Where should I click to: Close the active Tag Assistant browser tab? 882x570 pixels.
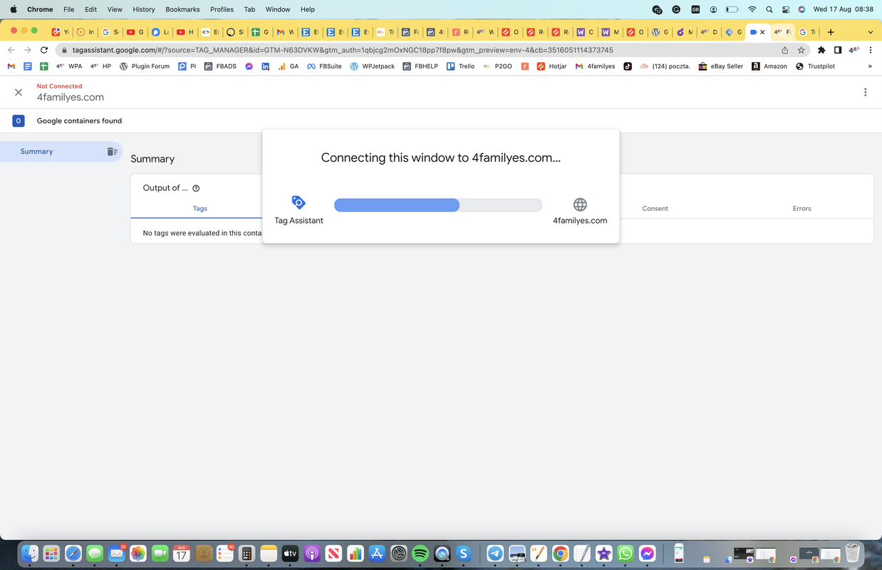coord(762,32)
